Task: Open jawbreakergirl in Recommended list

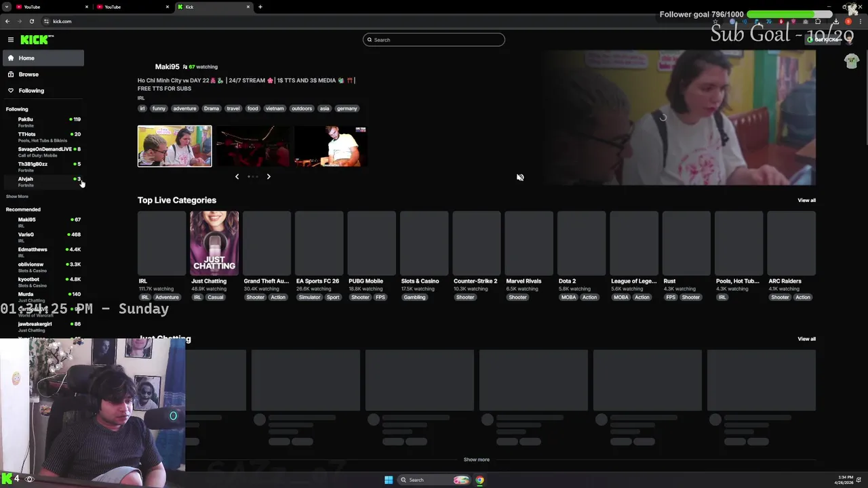Action: click(43, 327)
